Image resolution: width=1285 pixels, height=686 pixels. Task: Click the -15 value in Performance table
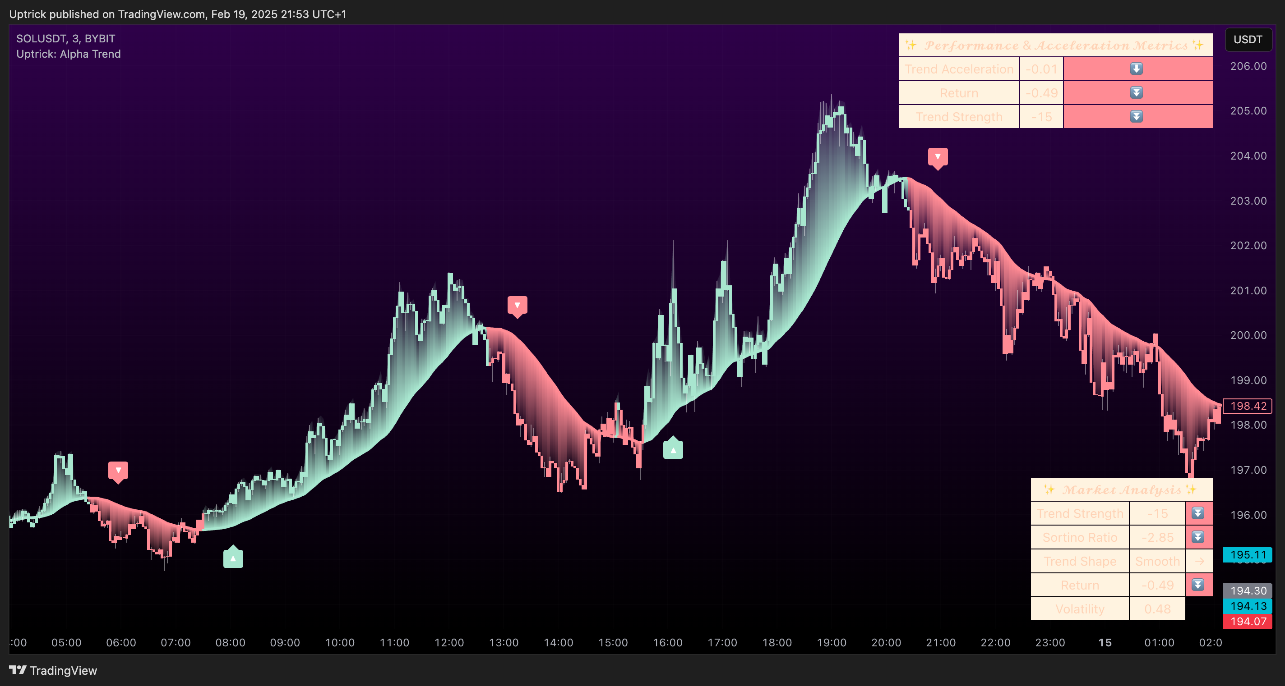tap(1041, 117)
